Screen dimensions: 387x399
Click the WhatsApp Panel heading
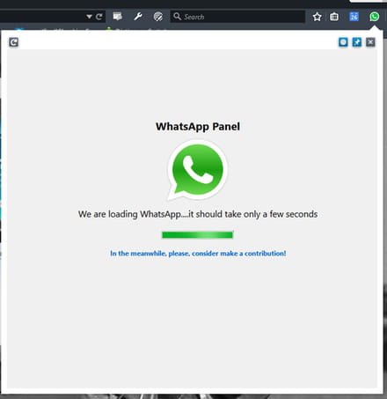point(198,127)
